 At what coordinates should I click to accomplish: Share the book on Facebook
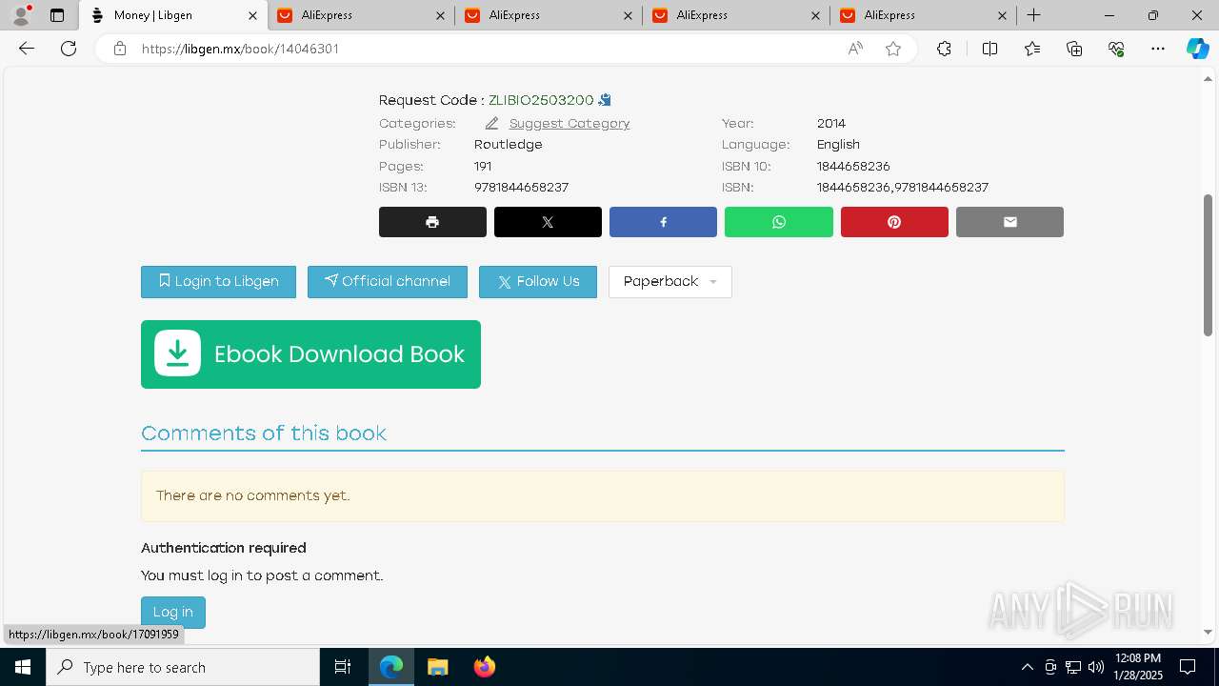tap(663, 222)
